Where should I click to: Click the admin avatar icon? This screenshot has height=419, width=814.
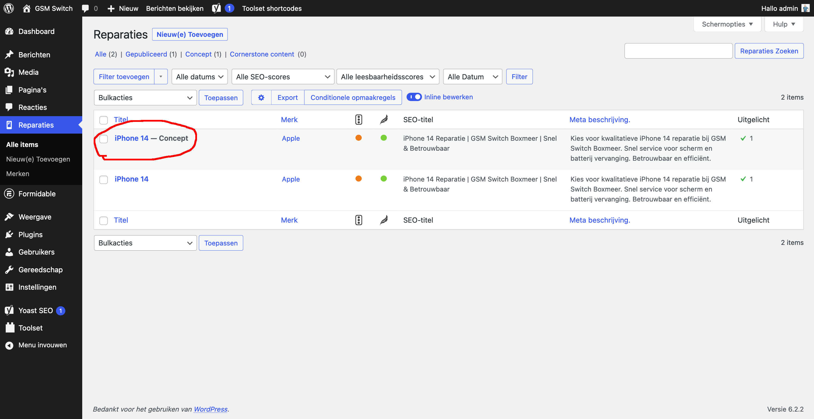[x=805, y=8]
